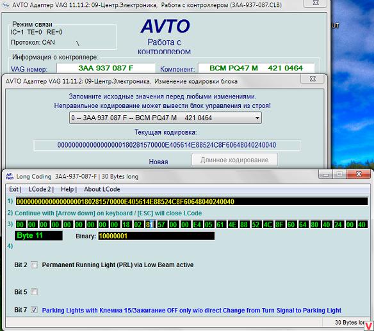Select byte cell 88 in byte row
The width and height of the screenshot is (374, 331).
244,224
